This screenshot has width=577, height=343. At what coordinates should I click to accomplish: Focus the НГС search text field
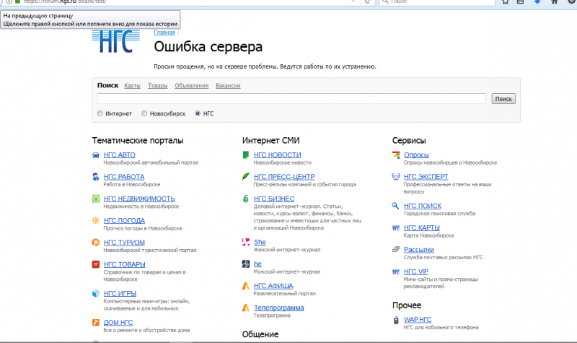point(291,98)
